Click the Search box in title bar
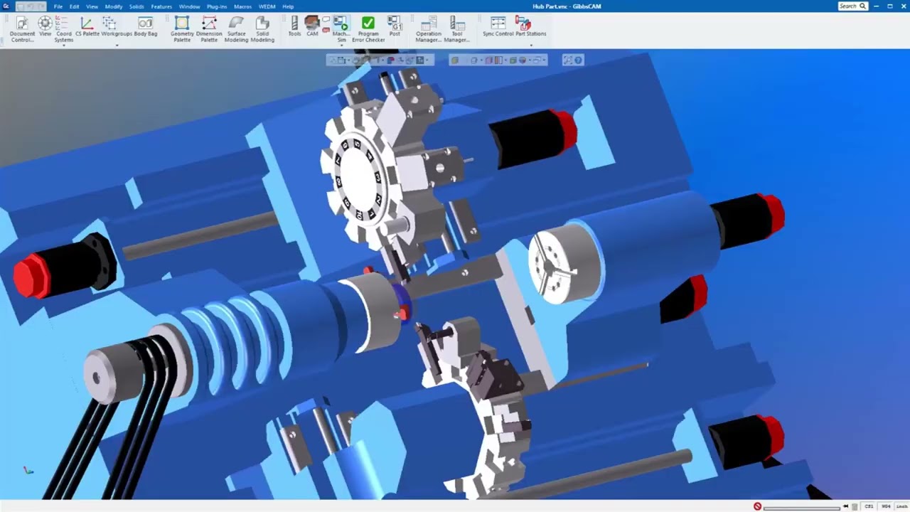Screen dimensions: 910x512 852,6
